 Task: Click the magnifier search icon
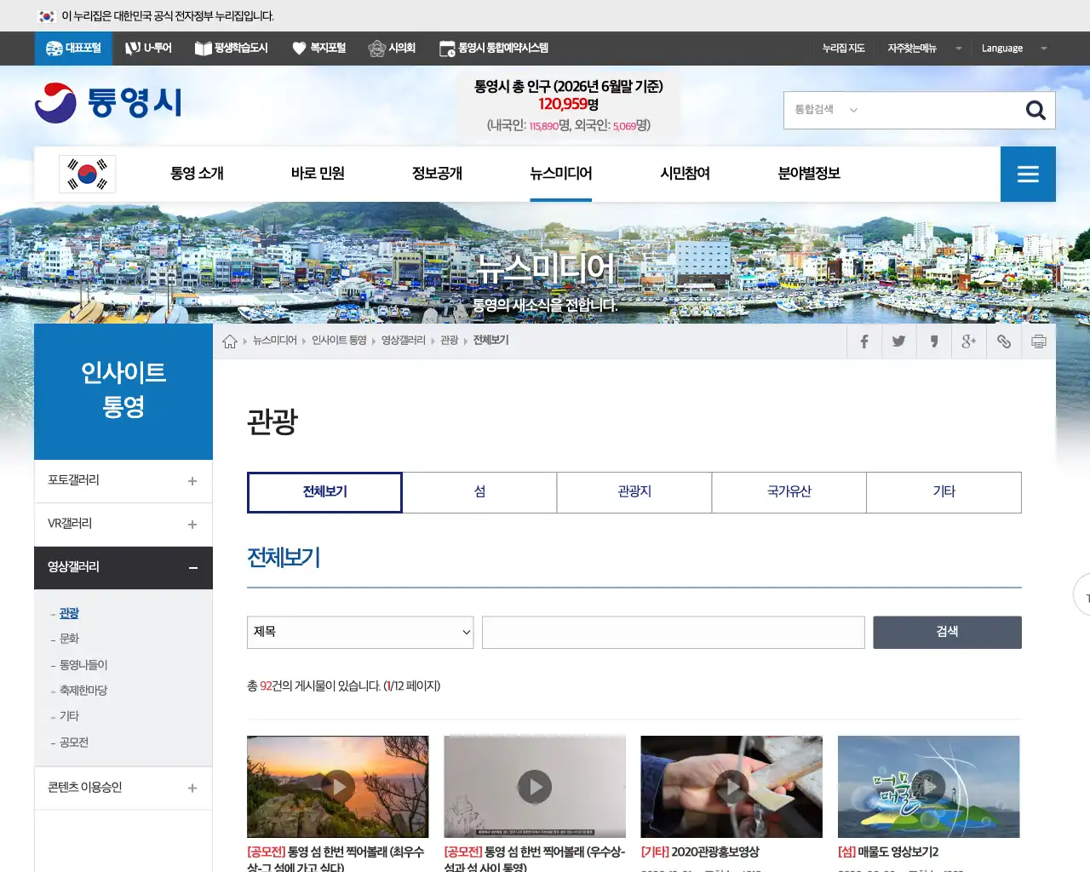pyautogui.click(x=1035, y=110)
